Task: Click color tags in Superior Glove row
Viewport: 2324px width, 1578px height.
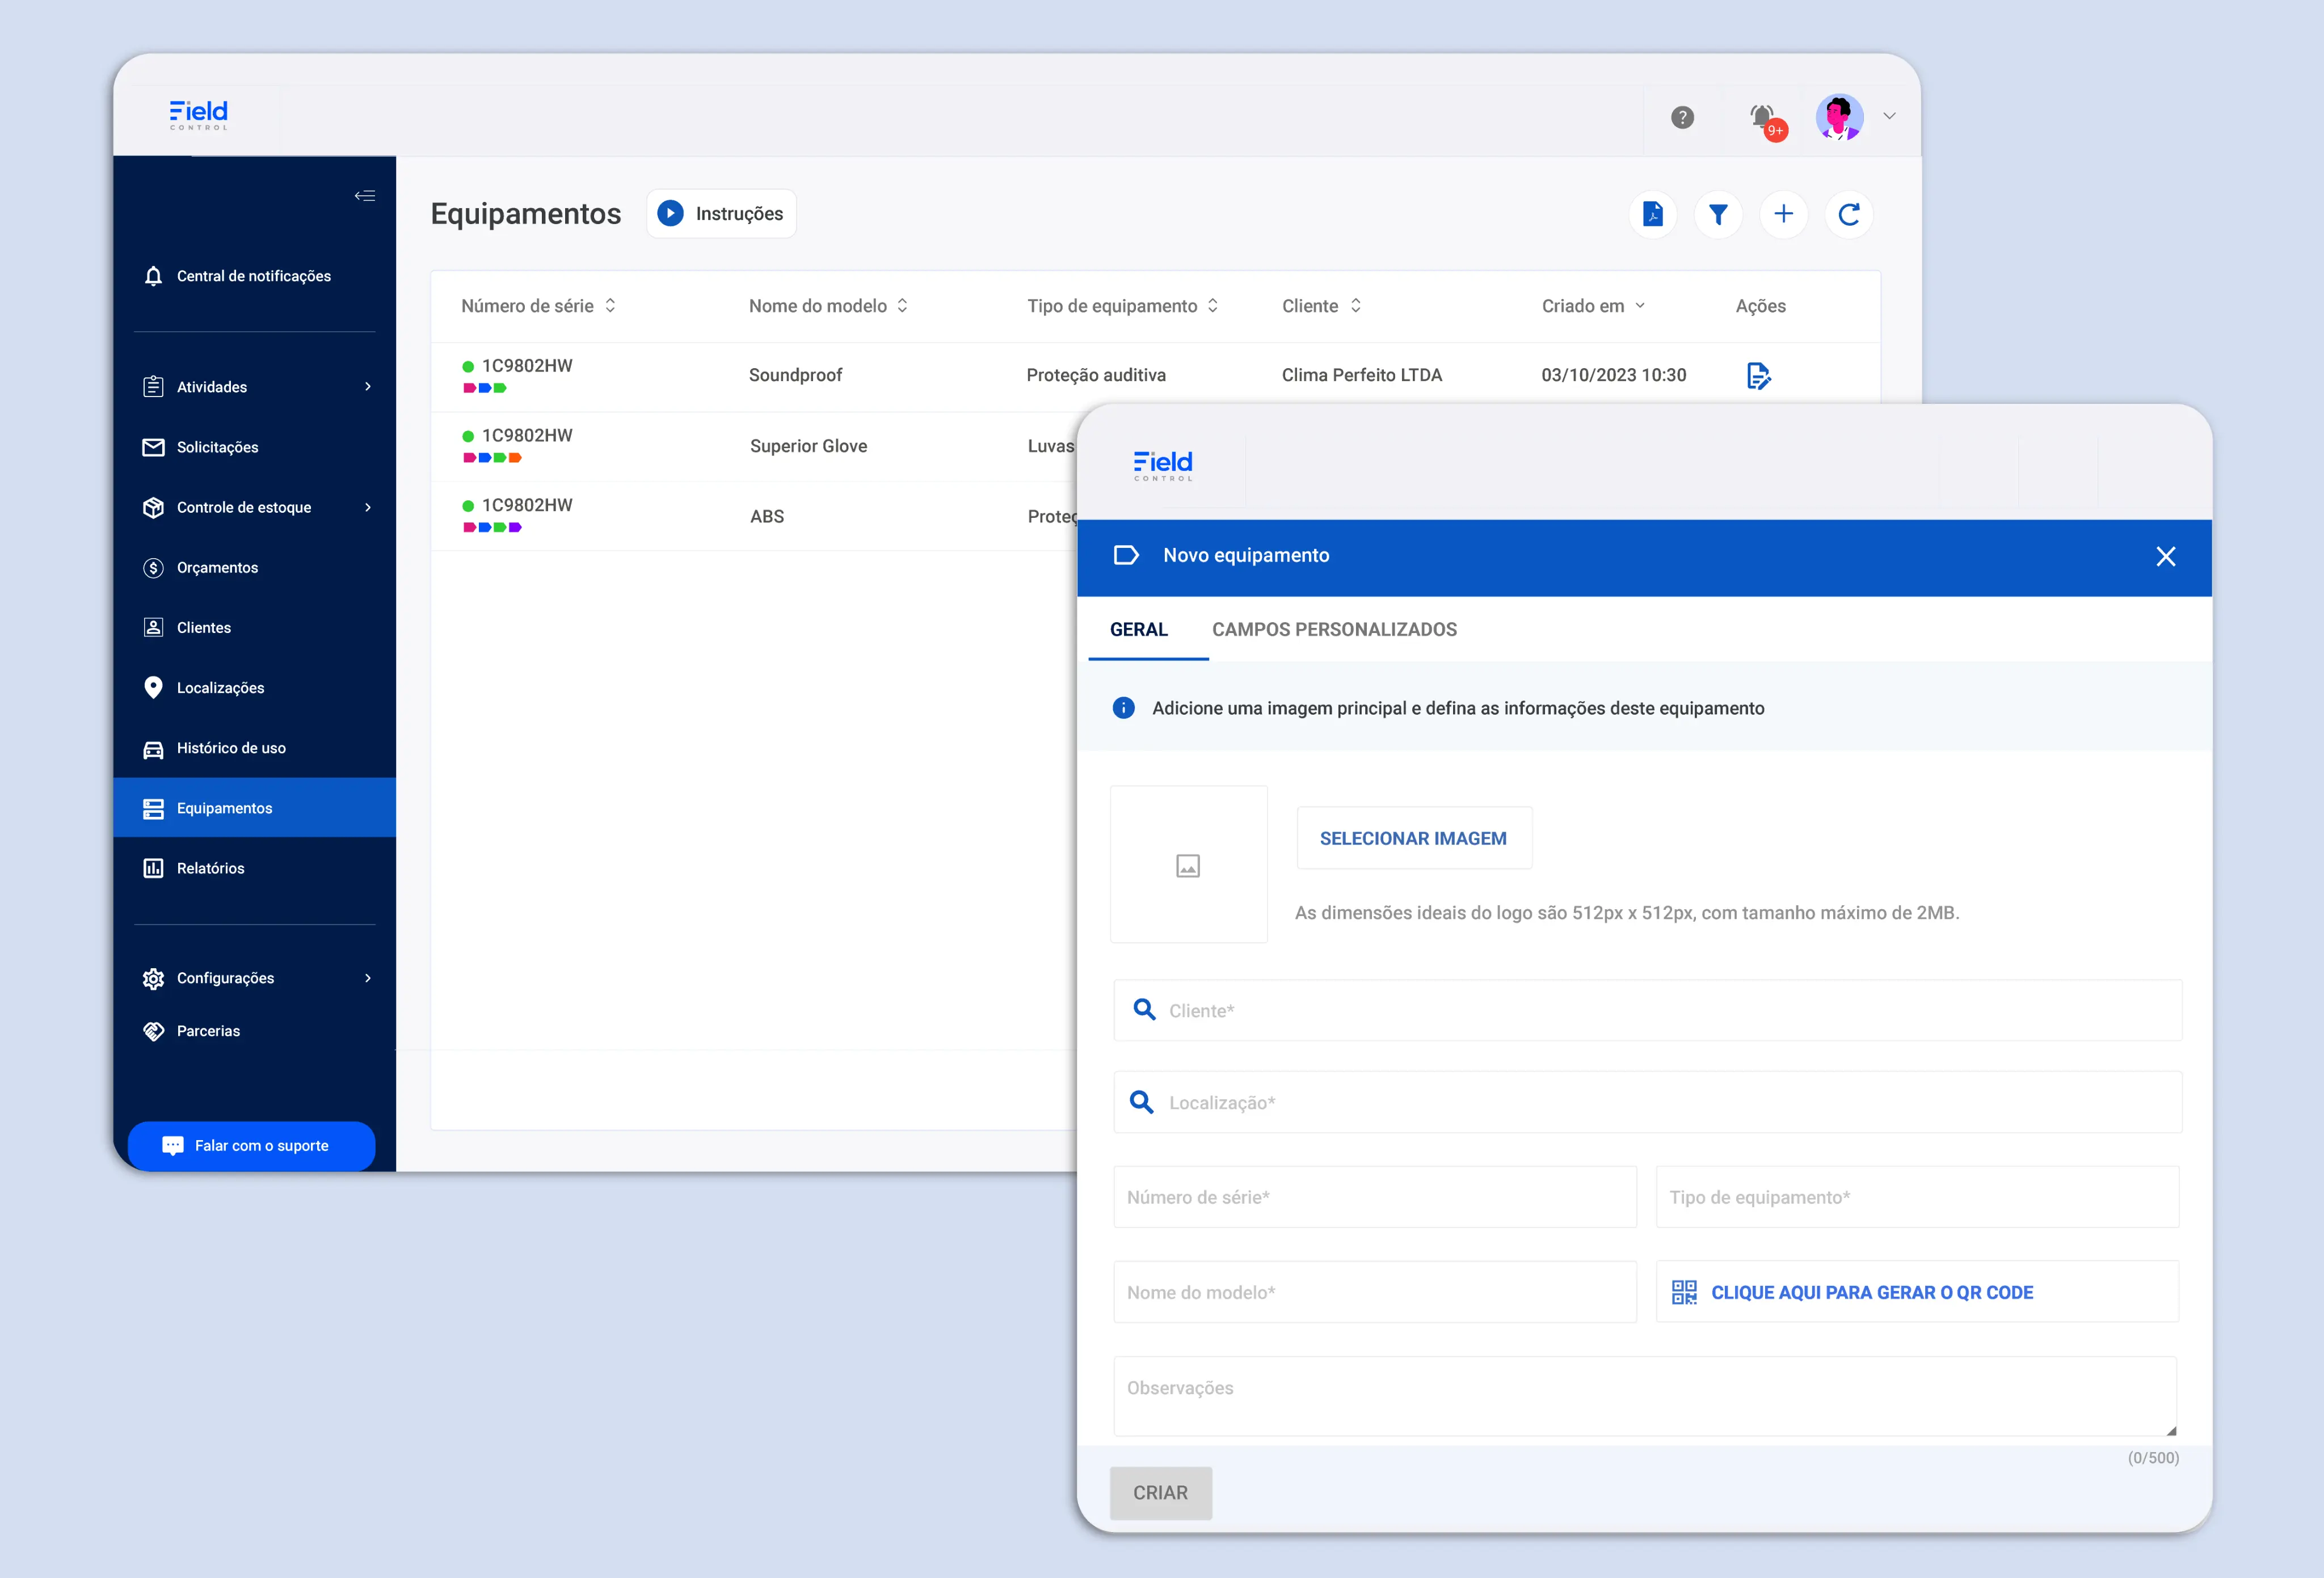Action: tap(492, 458)
